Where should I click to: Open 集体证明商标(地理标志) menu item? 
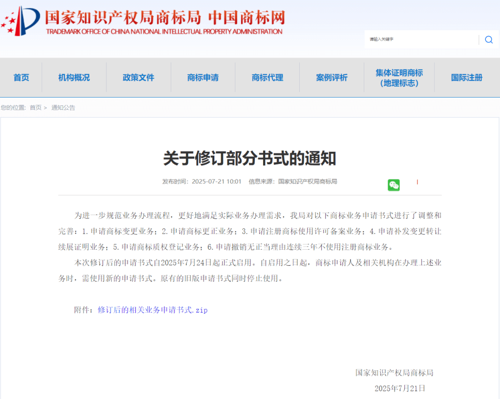click(399, 78)
